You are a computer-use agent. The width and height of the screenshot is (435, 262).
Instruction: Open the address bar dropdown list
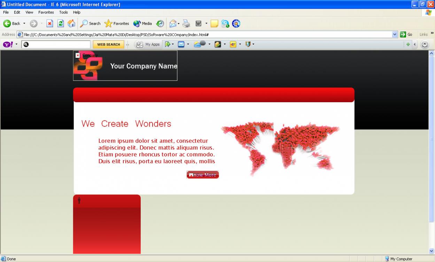click(x=395, y=35)
